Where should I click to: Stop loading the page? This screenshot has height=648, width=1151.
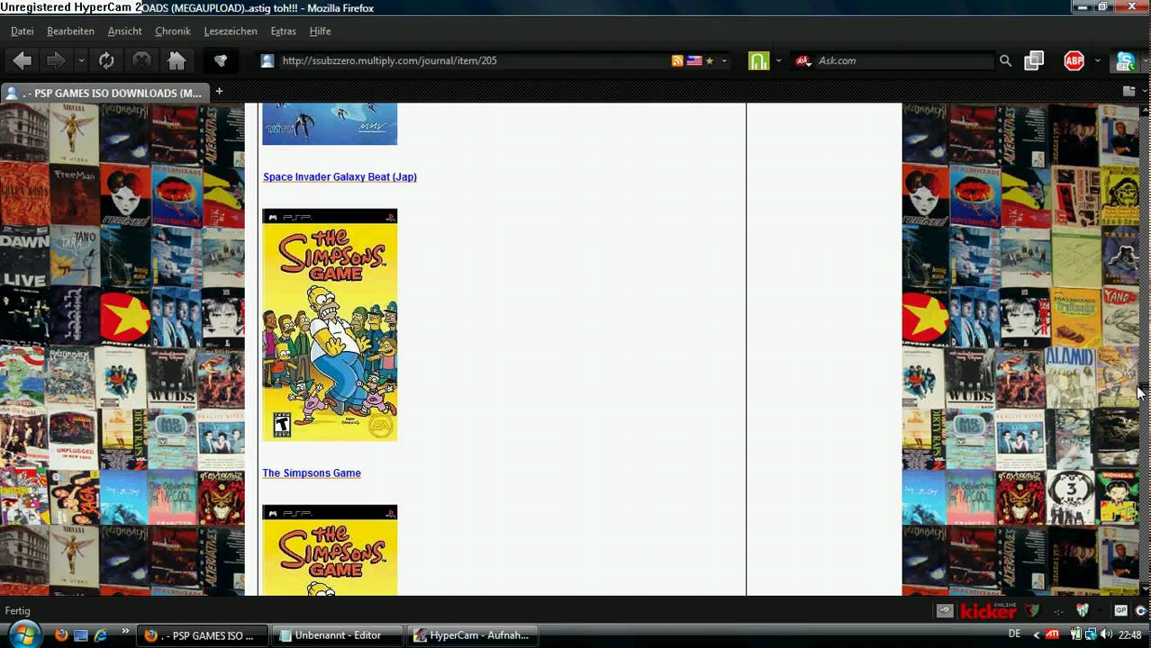coord(141,60)
